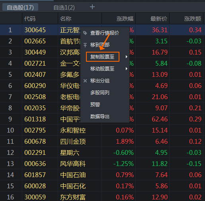Select stock code 002407
This screenshot has height=201, width=205.
tap(35, 74)
